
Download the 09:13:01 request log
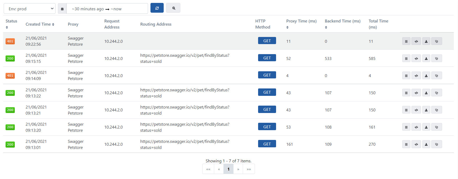426,144
